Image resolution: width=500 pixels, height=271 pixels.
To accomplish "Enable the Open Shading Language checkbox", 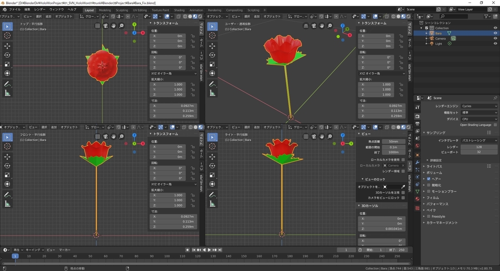I will (x=495, y=125).
